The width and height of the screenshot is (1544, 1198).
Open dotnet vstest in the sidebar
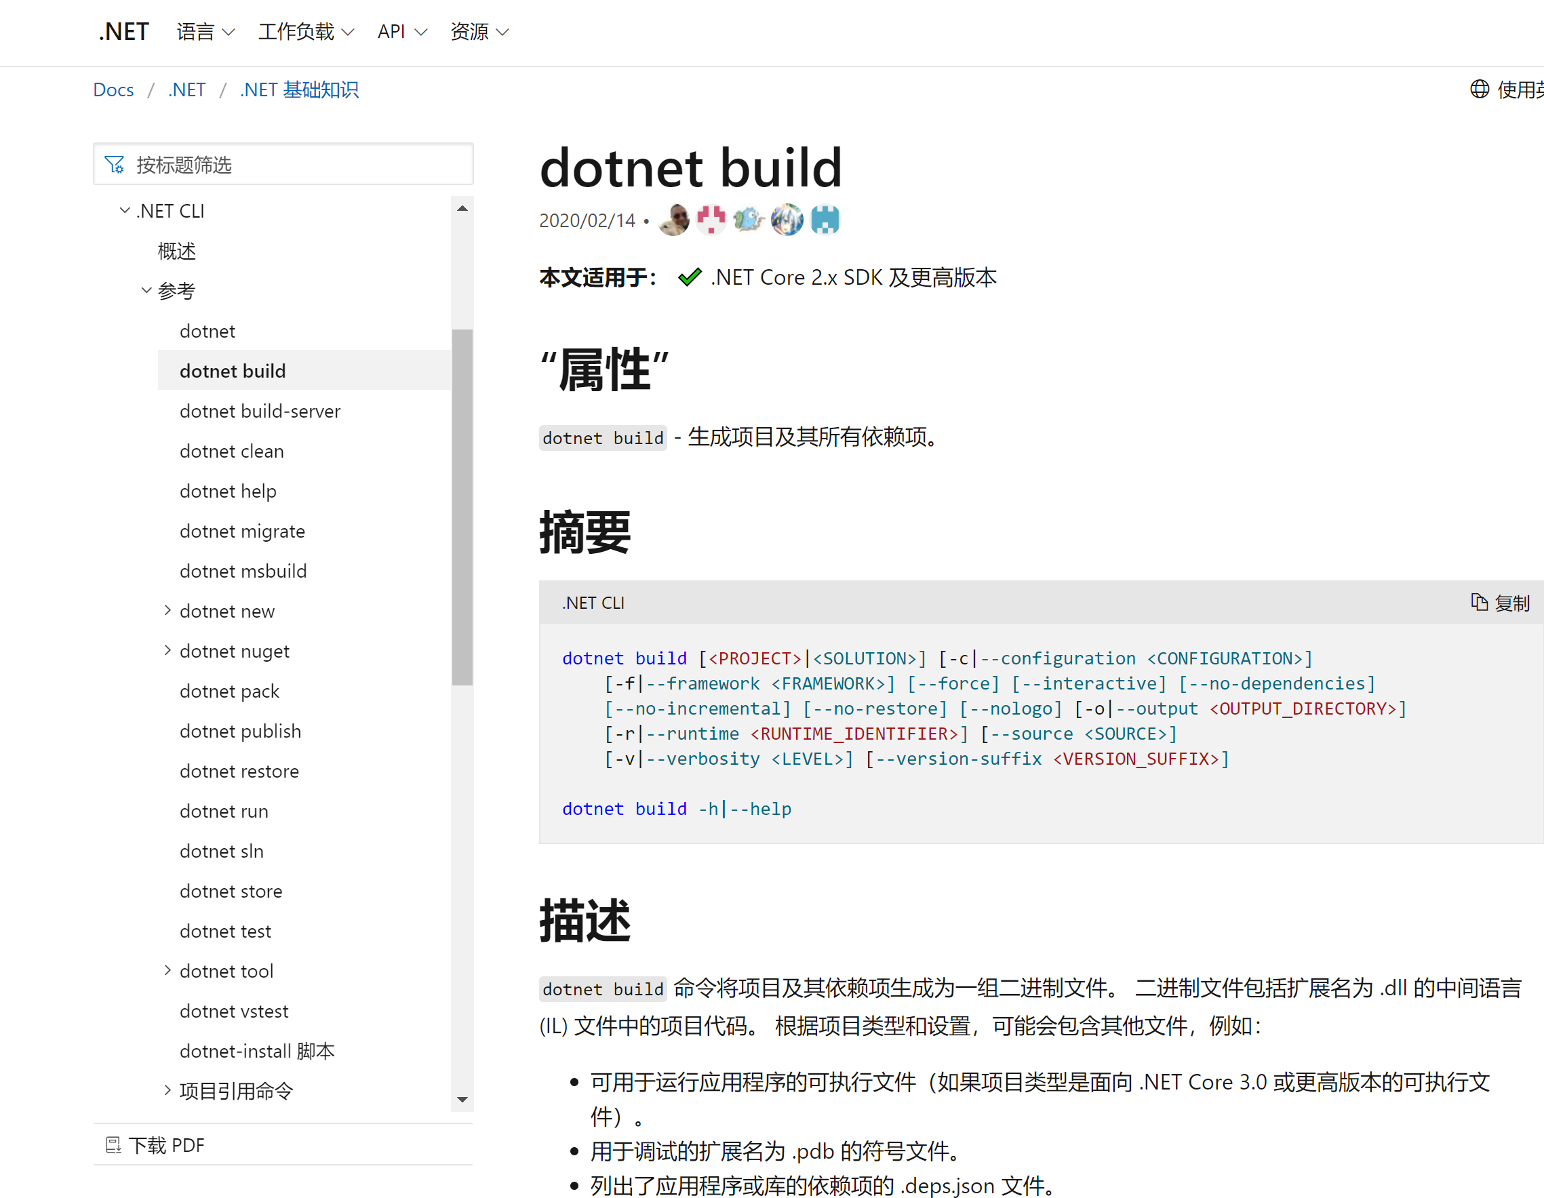(x=233, y=1012)
